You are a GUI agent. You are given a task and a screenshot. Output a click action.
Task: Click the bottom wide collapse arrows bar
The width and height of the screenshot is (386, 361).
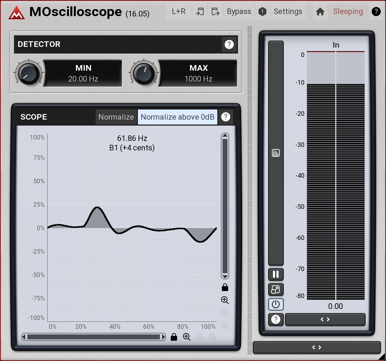pos(317,347)
